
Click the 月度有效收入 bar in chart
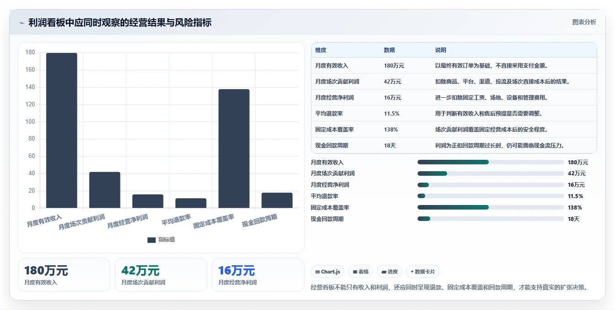click(x=62, y=131)
